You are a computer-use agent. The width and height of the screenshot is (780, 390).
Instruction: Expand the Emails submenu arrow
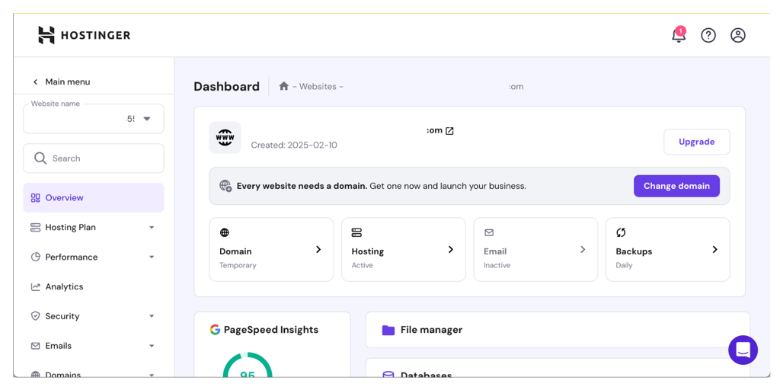tap(152, 346)
